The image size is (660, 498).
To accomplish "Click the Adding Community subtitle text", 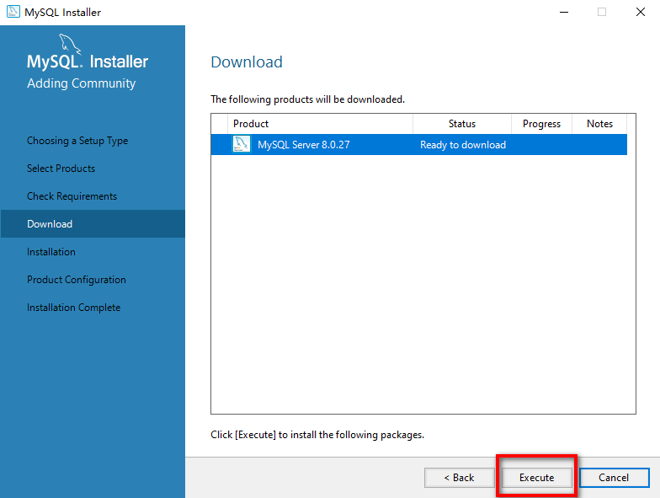I will pos(81,83).
